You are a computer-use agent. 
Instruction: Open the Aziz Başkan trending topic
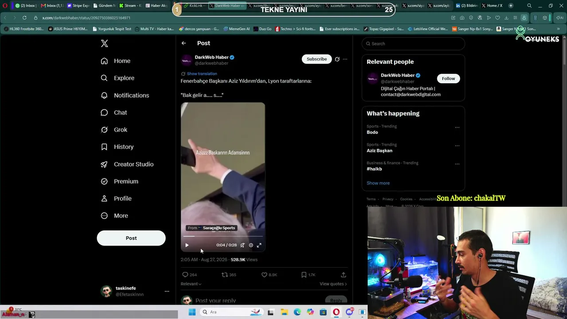click(x=379, y=151)
